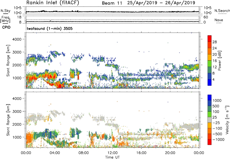
Task: Click the "Nave" legend label
Action: tap(219, 20)
